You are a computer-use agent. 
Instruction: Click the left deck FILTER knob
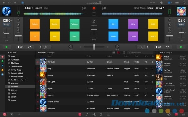[x=70, y=46]
